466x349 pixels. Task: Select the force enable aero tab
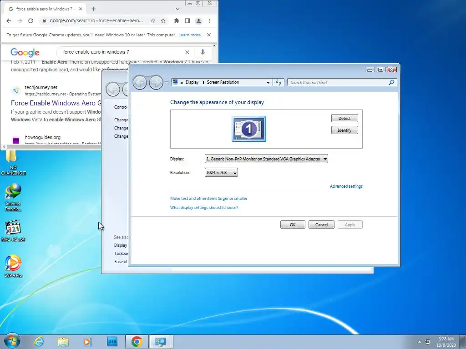click(45, 9)
